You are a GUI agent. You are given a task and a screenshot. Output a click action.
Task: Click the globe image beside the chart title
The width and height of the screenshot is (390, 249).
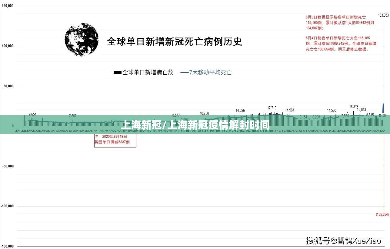[82, 39]
